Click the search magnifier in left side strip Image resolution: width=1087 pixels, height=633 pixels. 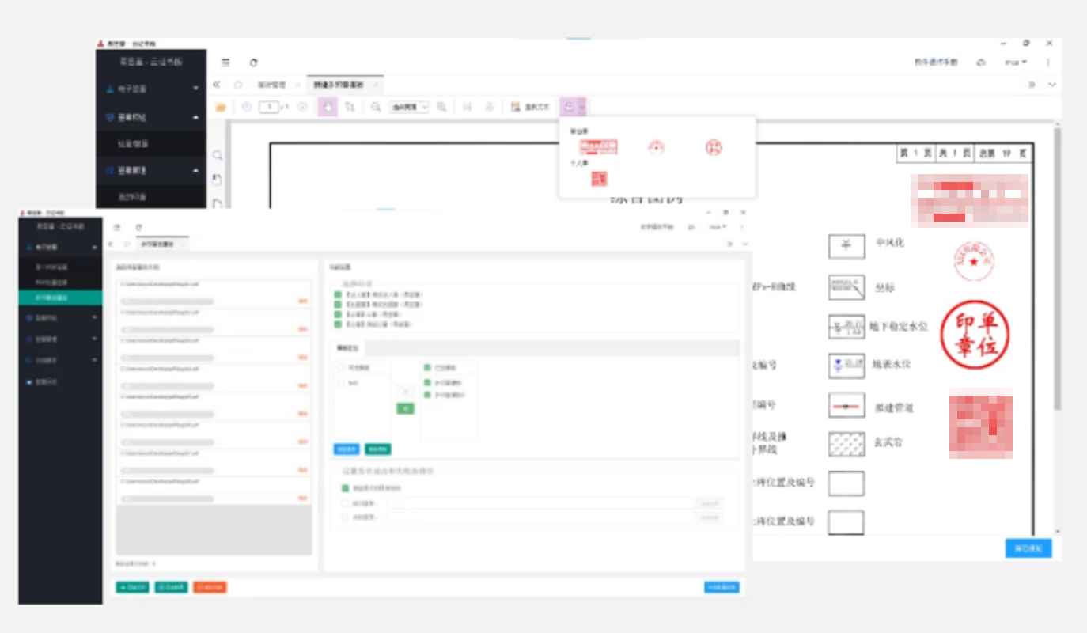coord(218,156)
